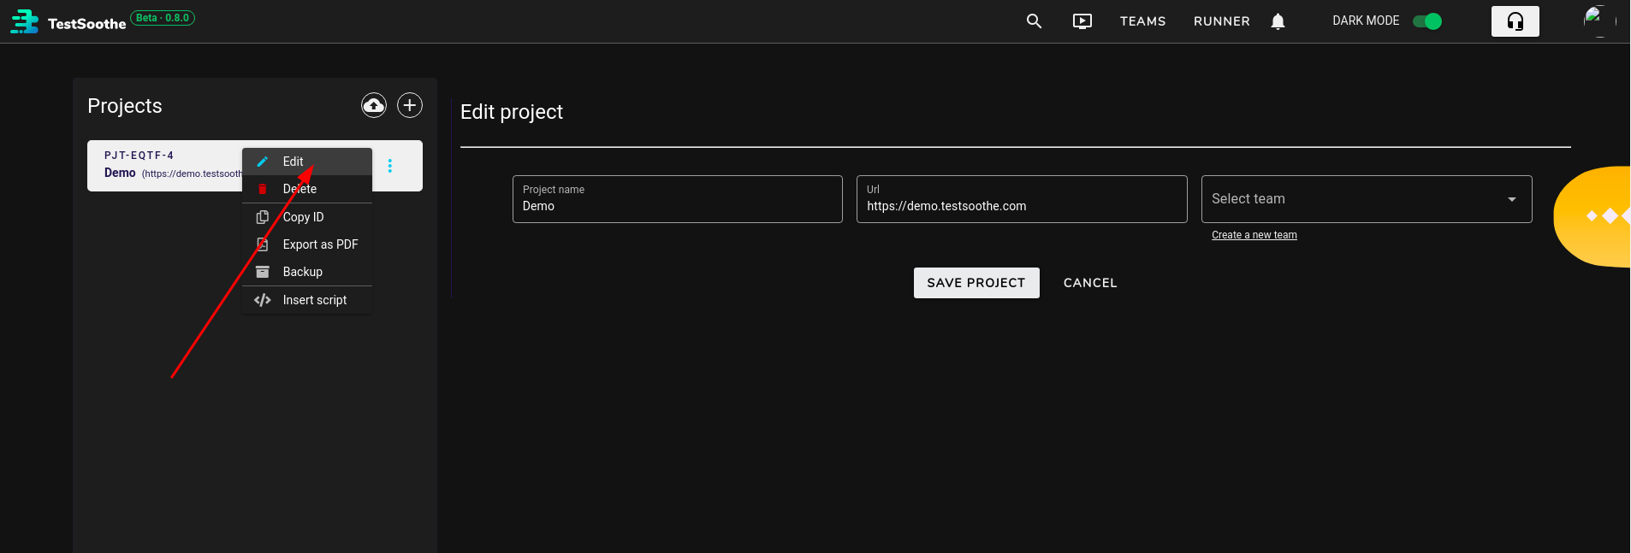Open search with the magnifier icon

[1034, 21]
